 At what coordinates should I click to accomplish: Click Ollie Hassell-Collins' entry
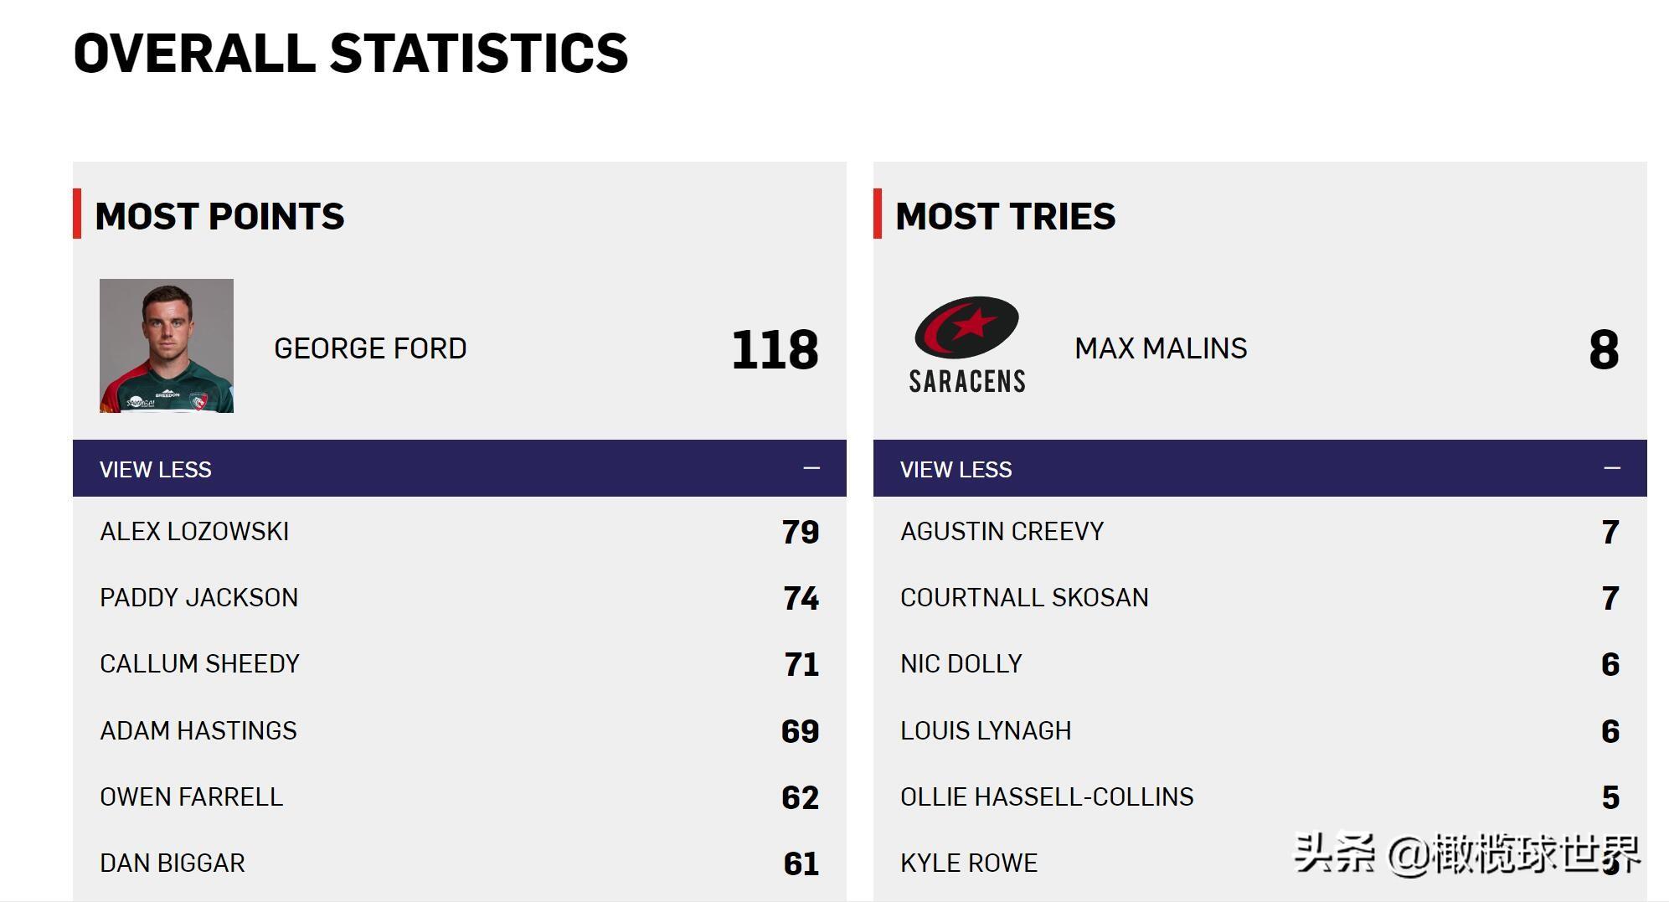tap(1047, 796)
